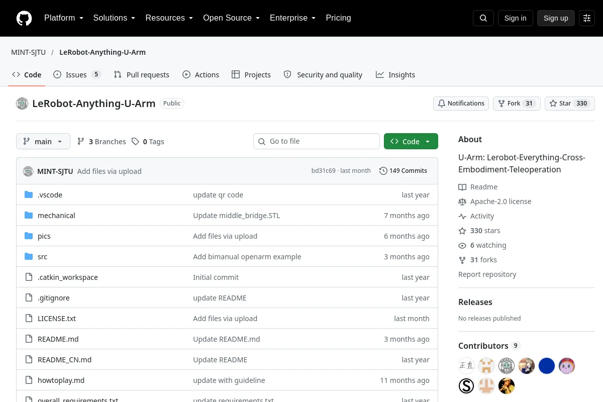Open the Pricing page
This screenshot has width=603, height=402.
[338, 18]
